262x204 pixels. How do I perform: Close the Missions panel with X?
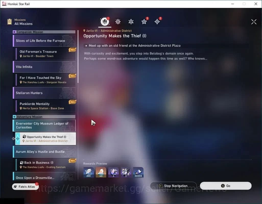pos(254,22)
